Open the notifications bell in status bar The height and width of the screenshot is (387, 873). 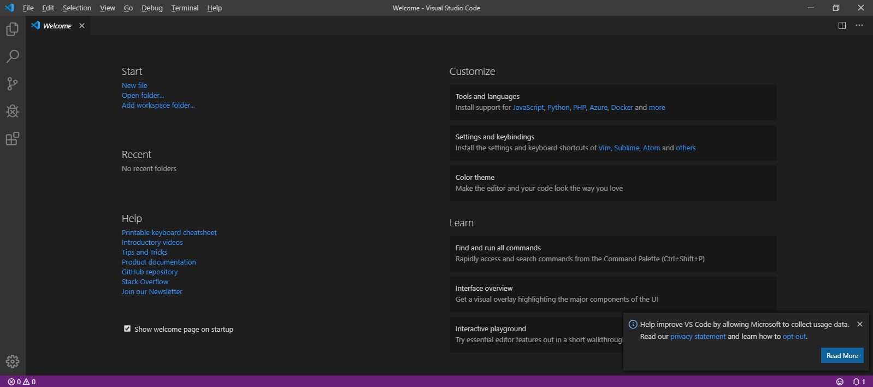[859, 382]
